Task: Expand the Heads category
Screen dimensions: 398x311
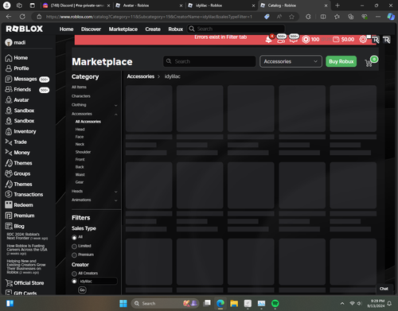Action: [x=115, y=192]
